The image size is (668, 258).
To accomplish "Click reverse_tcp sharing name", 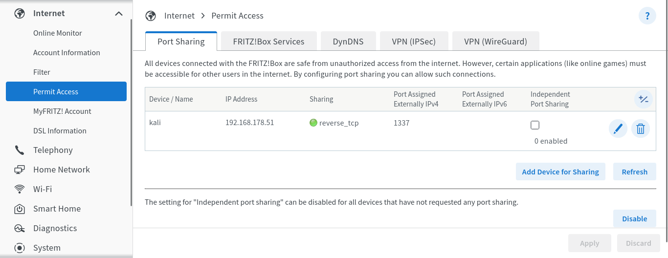I will [x=339, y=123].
